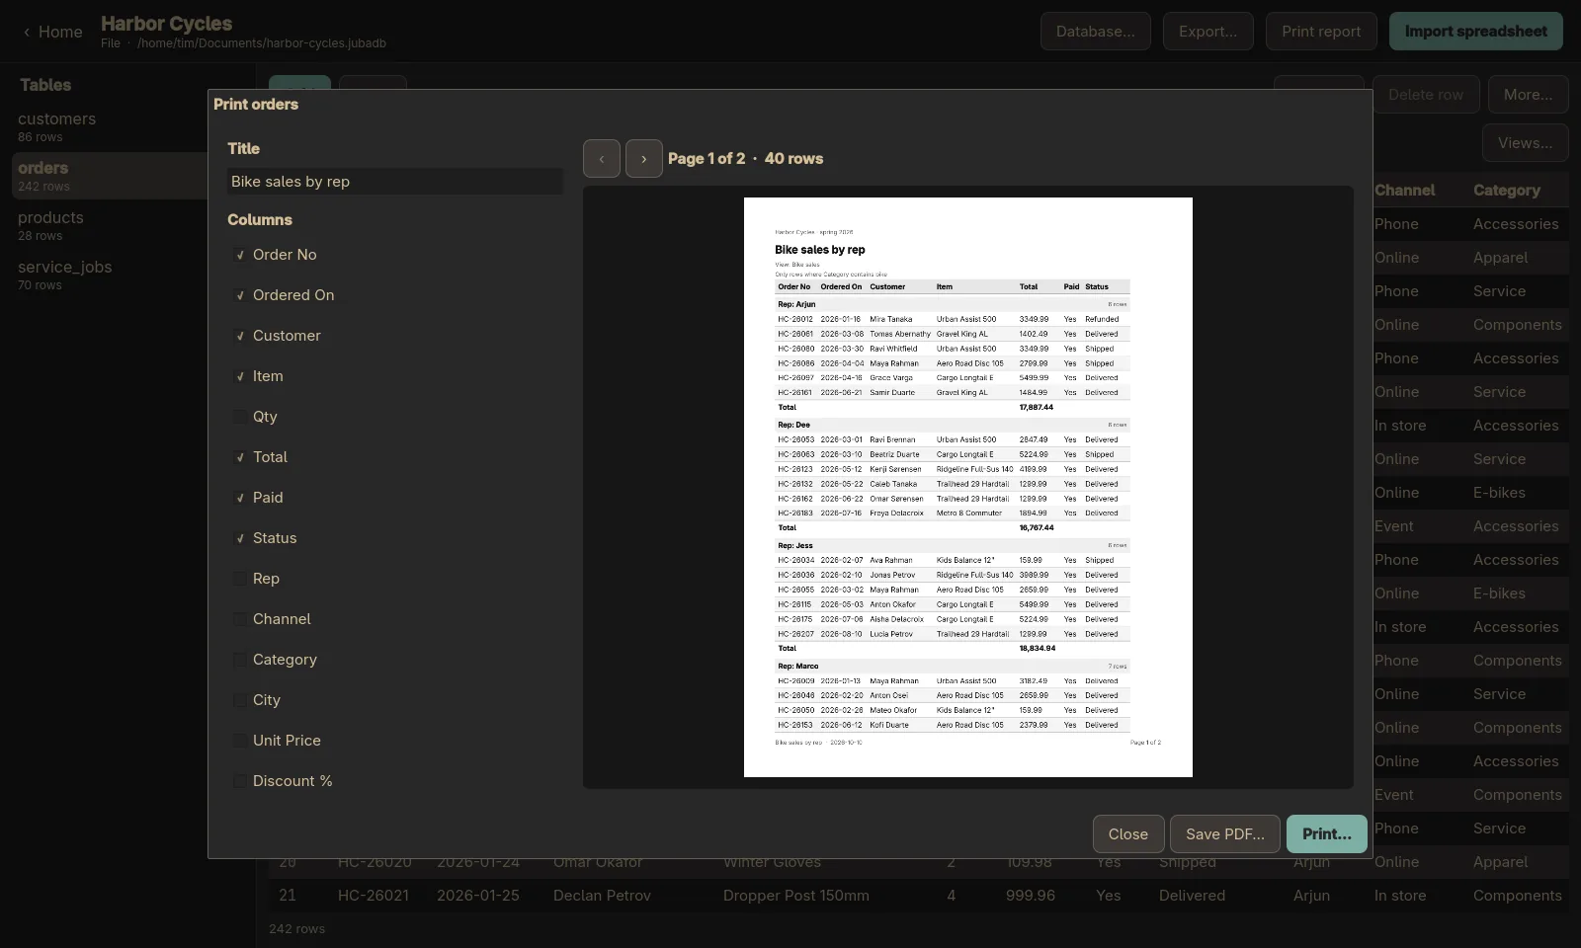This screenshot has height=948, width=1581.
Task: Click the Print... button
Action: 1326,834
